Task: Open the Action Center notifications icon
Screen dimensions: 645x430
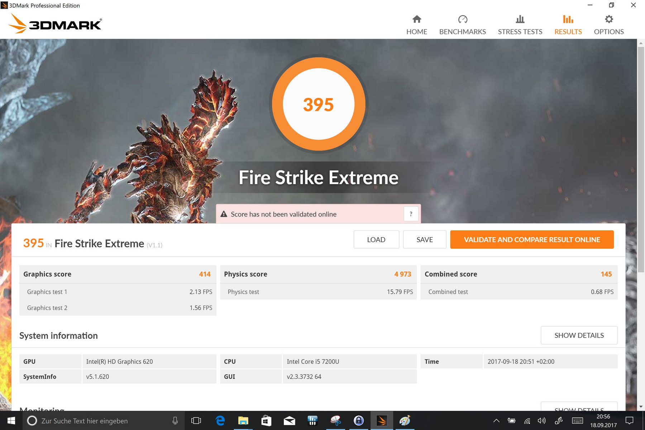Action: [630, 421]
